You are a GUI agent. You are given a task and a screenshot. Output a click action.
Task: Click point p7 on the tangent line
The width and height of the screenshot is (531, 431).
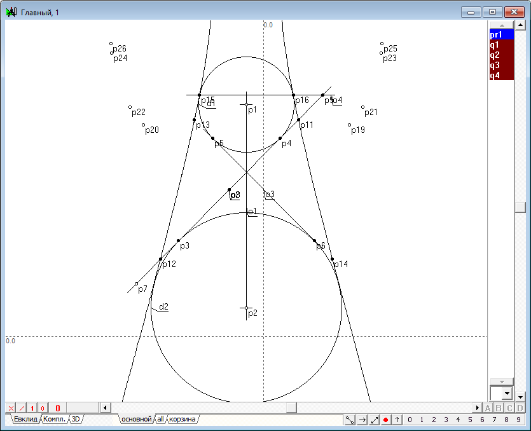coord(137,284)
